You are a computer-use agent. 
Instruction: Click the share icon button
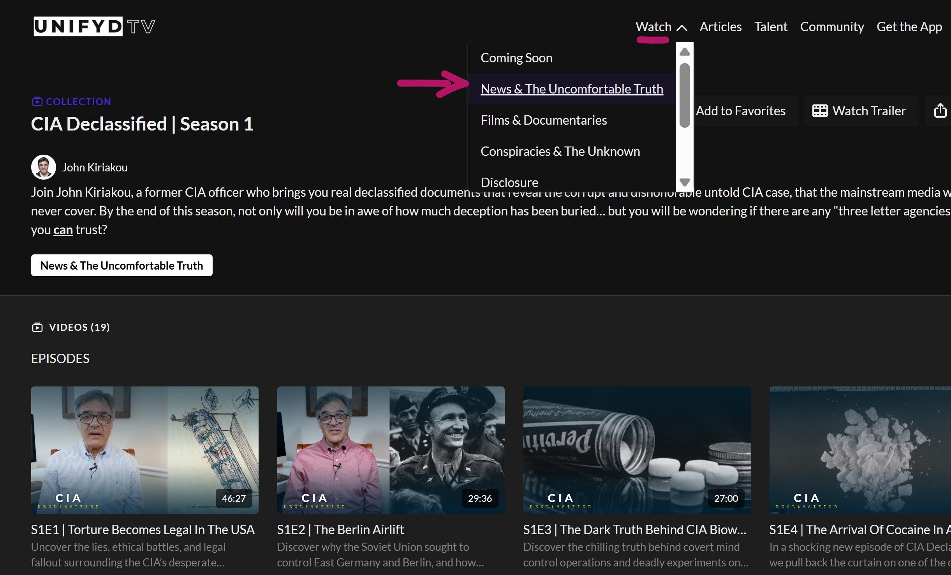(x=940, y=111)
